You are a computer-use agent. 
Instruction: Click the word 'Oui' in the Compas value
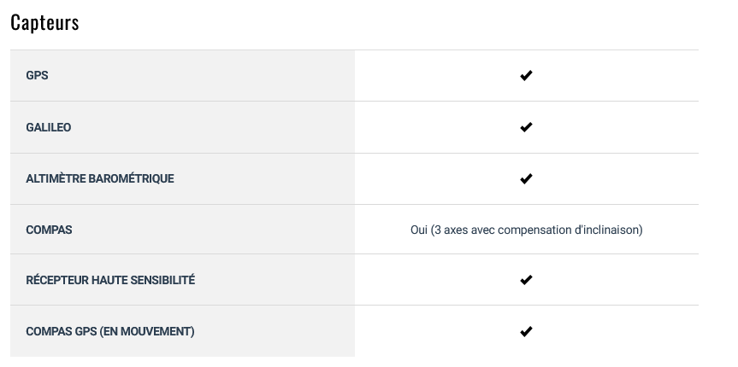pos(419,230)
